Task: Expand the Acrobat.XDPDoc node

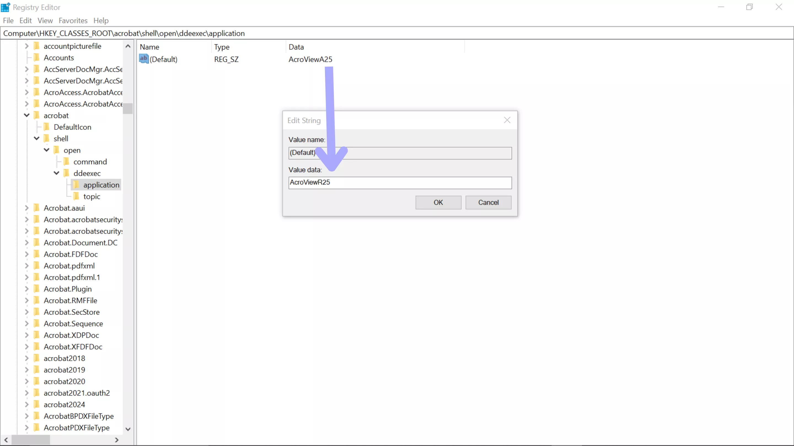Action: [x=26, y=335]
